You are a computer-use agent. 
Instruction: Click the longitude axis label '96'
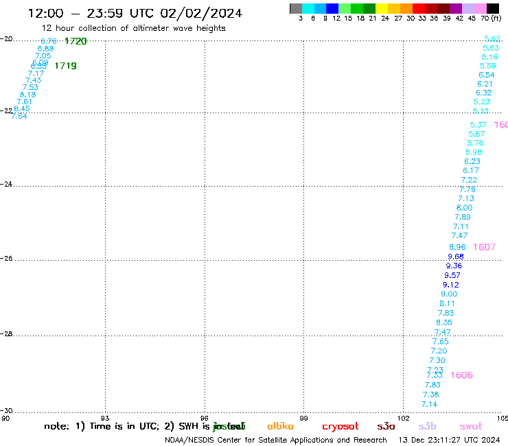205,418
